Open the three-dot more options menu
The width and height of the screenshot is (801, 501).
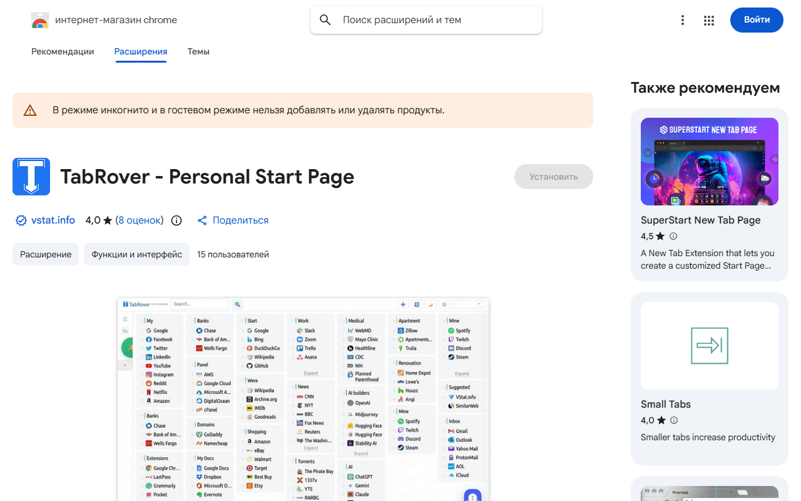[683, 20]
